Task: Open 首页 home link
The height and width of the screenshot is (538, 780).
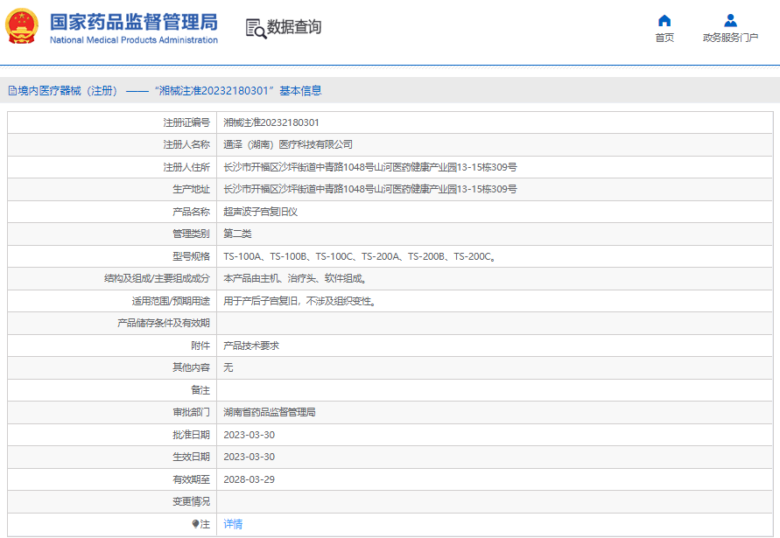Action: pos(664,38)
